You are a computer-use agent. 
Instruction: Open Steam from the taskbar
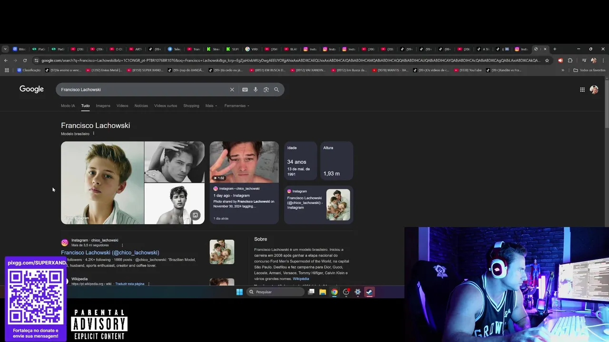coord(369,292)
